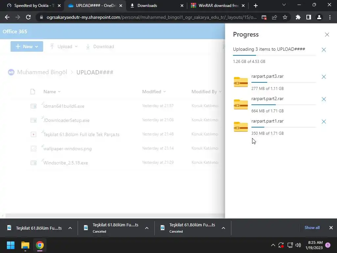Open Windscribe_2.5.18.exe file
This screenshot has height=253, width=337.
pyautogui.click(x=65, y=163)
